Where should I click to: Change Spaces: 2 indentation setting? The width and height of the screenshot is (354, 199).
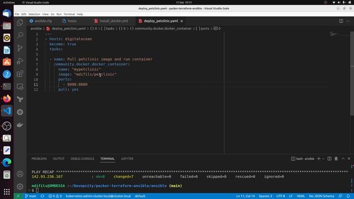point(265,196)
